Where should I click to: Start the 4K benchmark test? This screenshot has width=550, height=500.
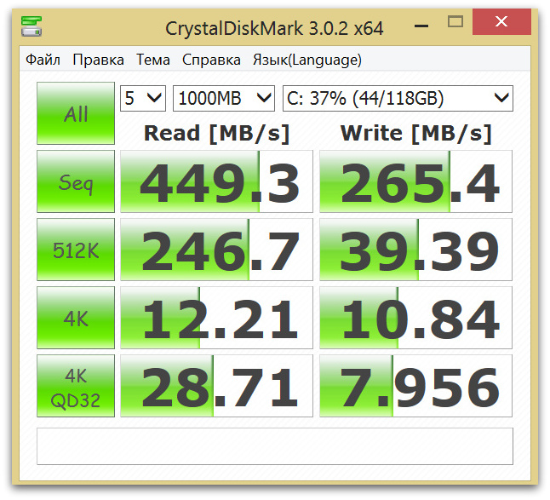coord(76,318)
